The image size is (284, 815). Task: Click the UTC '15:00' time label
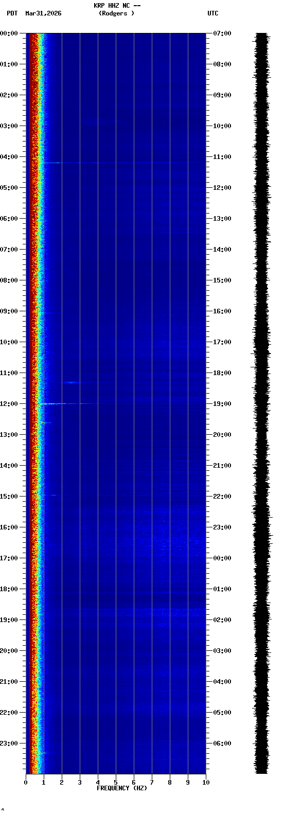(222, 280)
